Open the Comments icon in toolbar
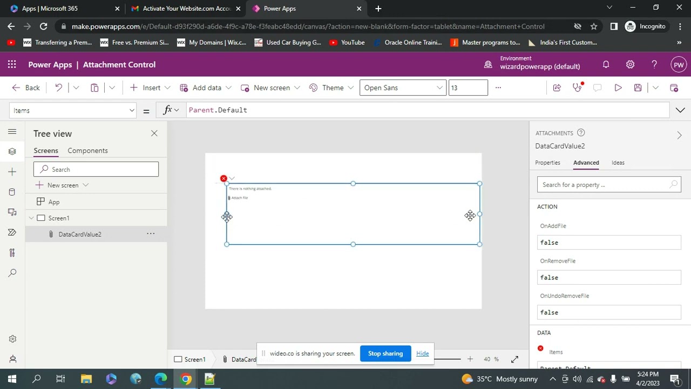This screenshot has height=389, width=691. (597, 88)
